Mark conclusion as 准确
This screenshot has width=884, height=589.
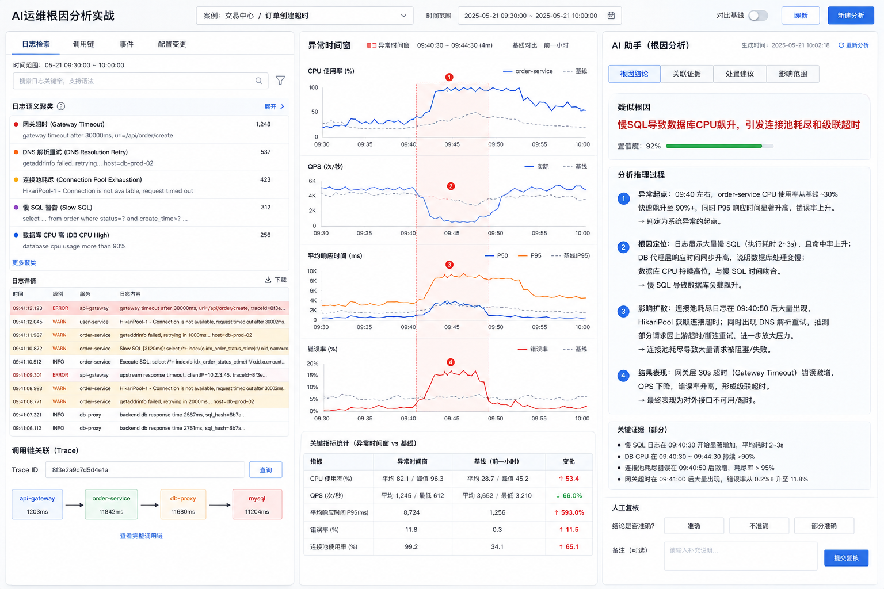pyautogui.click(x=694, y=526)
